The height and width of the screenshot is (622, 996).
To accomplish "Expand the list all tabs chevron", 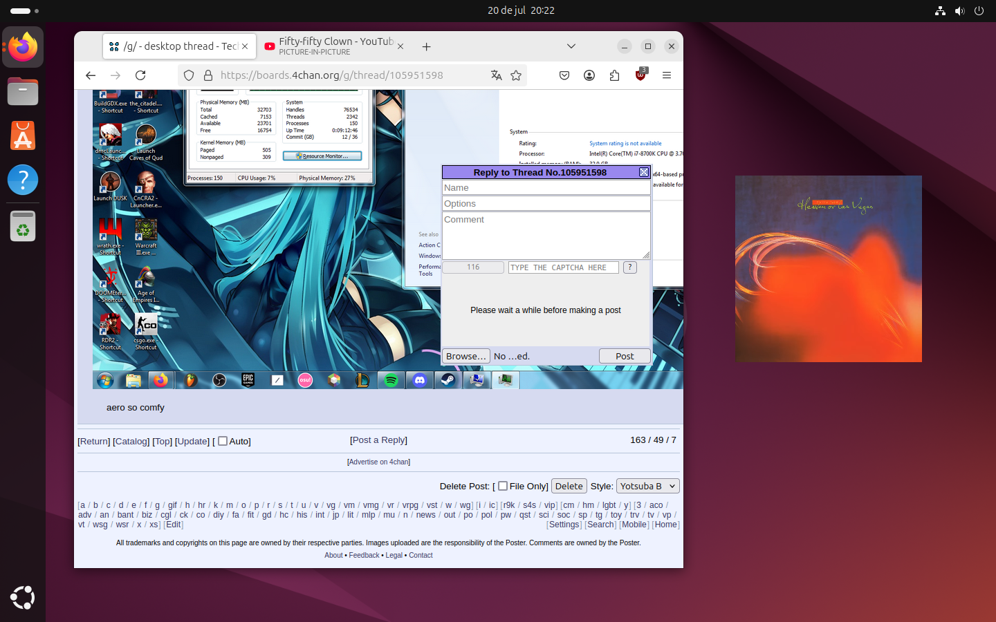I will pyautogui.click(x=571, y=46).
